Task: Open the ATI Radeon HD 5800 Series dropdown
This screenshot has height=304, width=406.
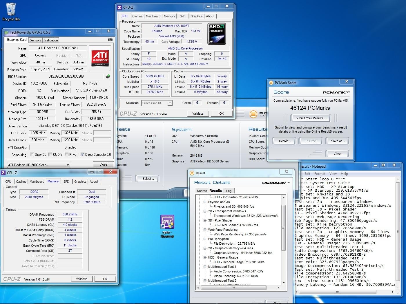Action: (x=38, y=165)
